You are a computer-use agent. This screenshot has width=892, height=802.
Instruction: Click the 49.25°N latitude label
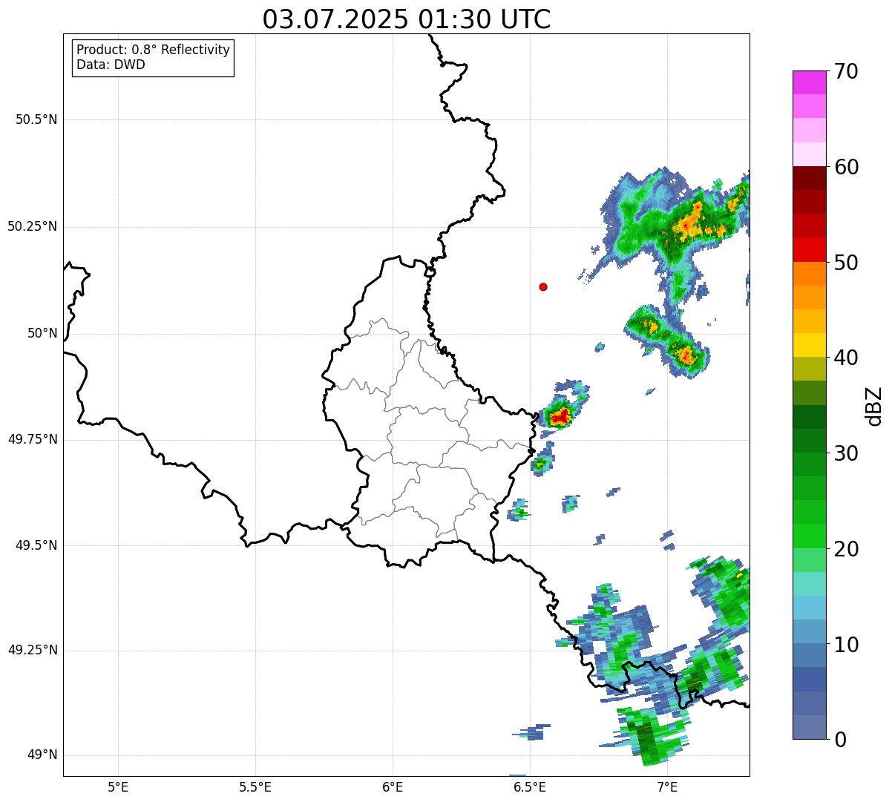(33, 650)
